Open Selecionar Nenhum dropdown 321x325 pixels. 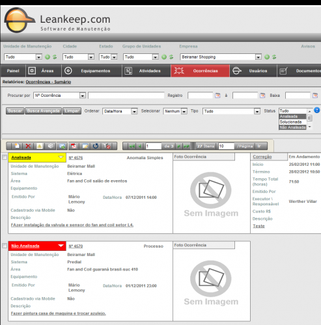175,111
